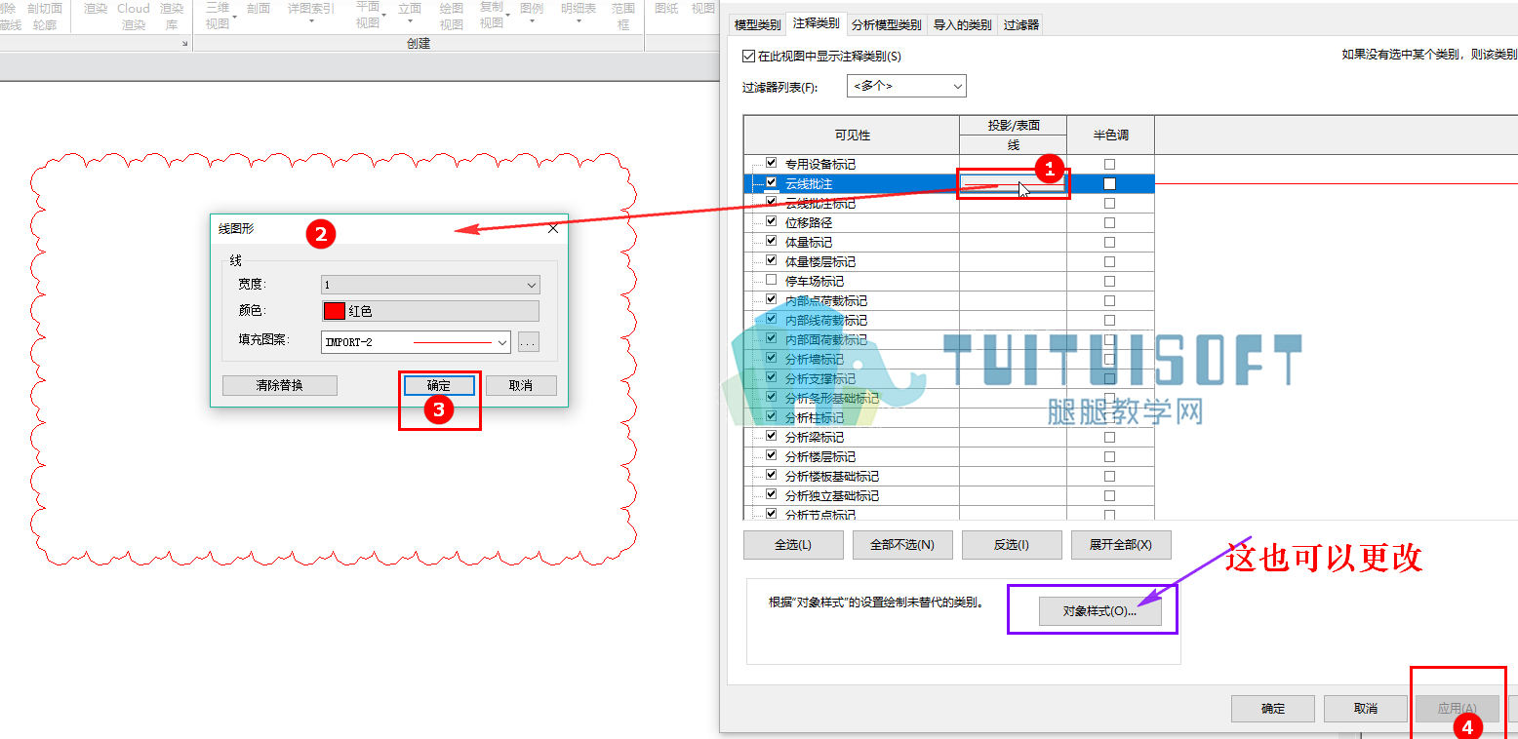Toggle 位移路径 visibility checkbox

pos(772,222)
